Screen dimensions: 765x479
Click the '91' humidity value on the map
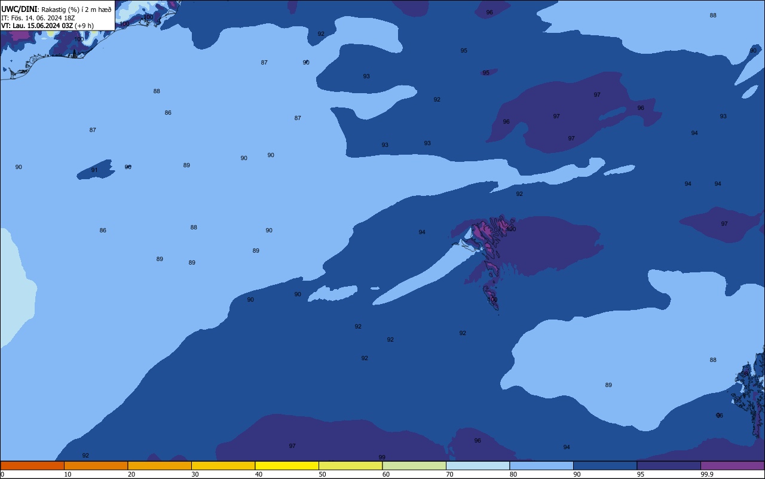pos(94,170)
